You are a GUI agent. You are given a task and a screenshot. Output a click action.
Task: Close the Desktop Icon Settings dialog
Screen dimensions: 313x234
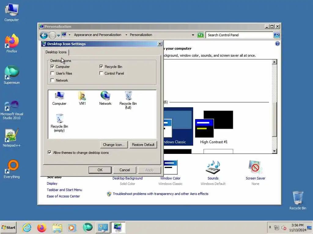[160, 44]
